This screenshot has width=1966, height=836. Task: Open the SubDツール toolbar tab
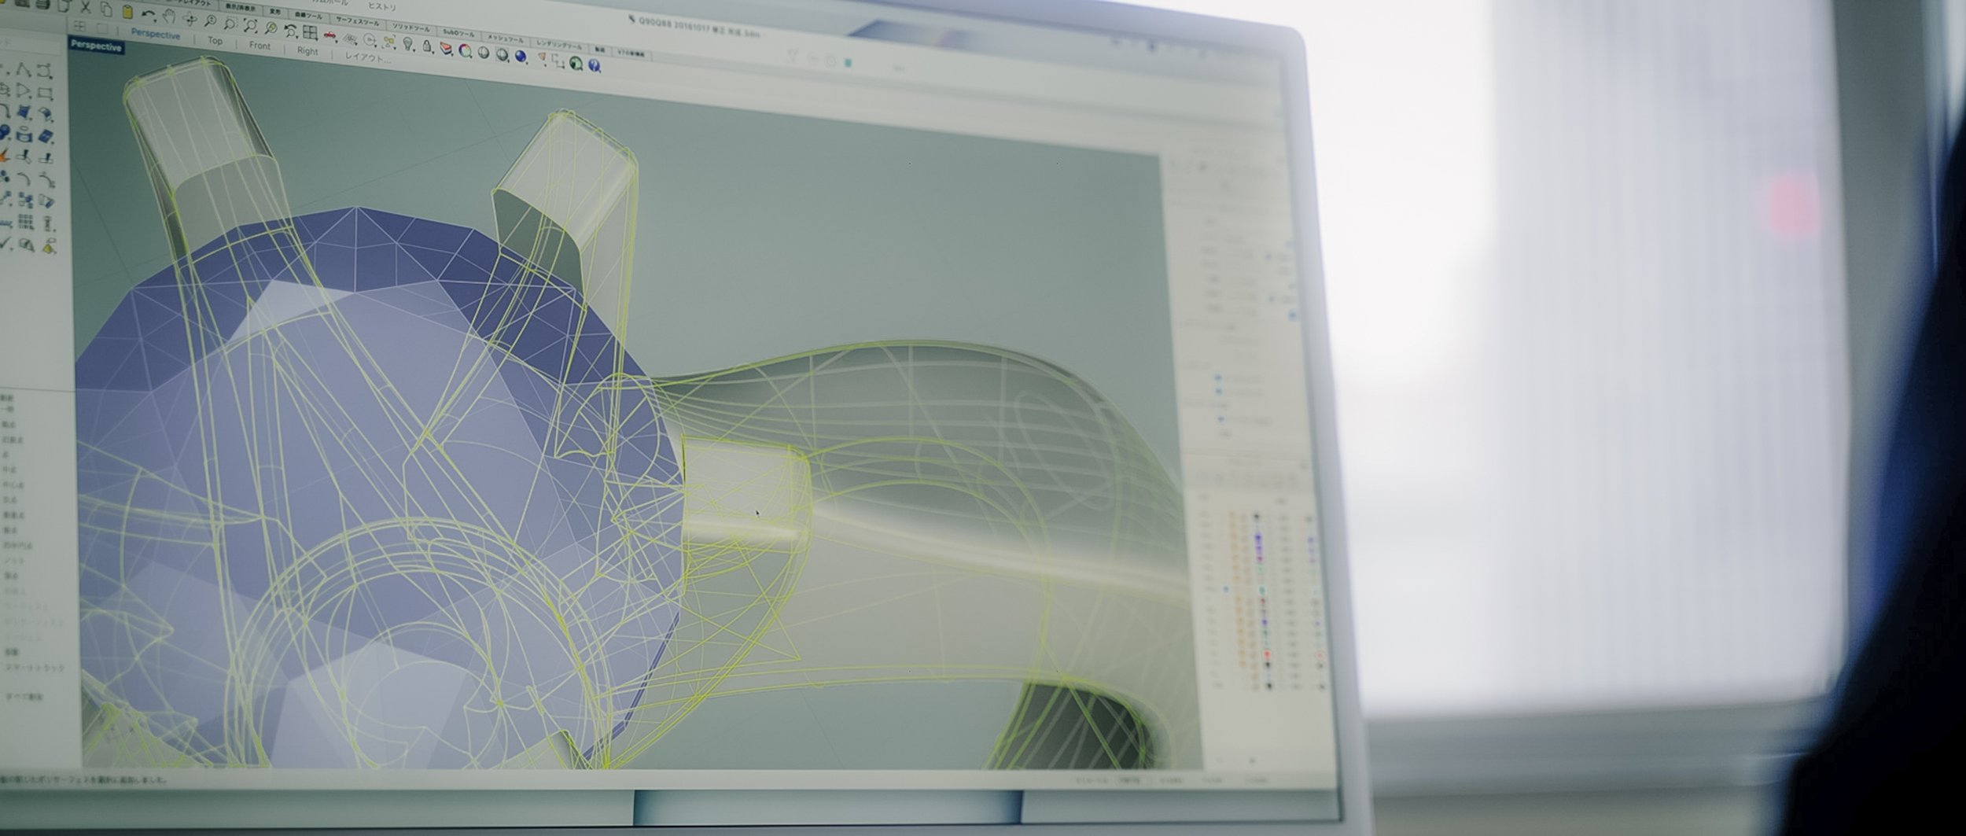pos(458,33)
